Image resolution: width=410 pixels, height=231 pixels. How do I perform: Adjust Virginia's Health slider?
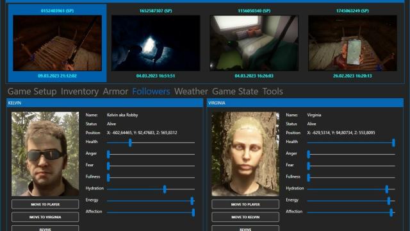351,142
